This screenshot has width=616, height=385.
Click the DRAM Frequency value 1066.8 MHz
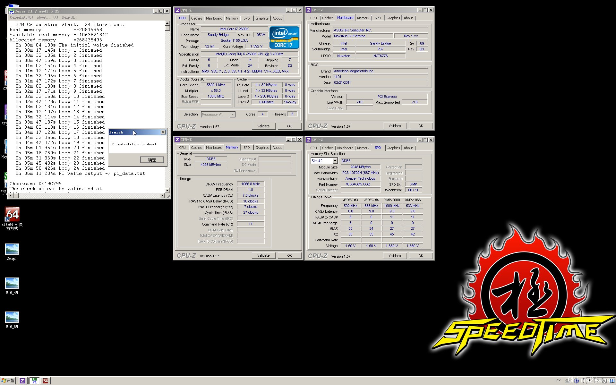pyautogui.click(x=251, y=184)
